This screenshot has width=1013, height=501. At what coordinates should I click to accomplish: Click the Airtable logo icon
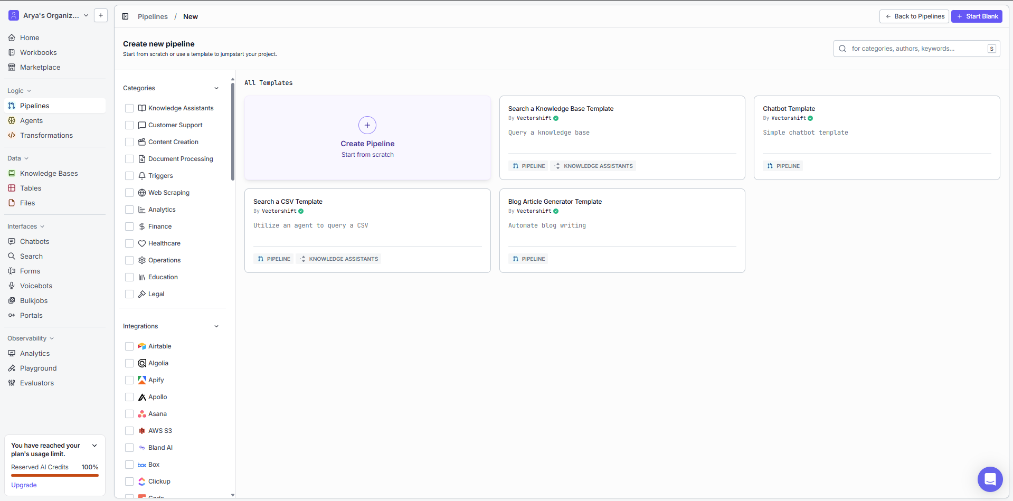pyautogui.click(x=142, y=346)
